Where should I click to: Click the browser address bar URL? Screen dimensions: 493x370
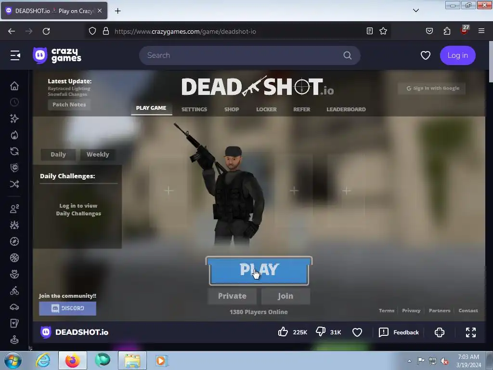[x=185, y=31]
